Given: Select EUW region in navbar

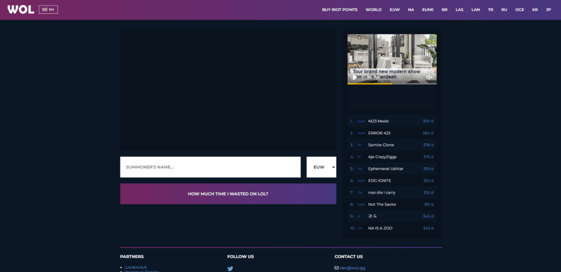Looking at the screenshot, I should [x=394, y=10].
